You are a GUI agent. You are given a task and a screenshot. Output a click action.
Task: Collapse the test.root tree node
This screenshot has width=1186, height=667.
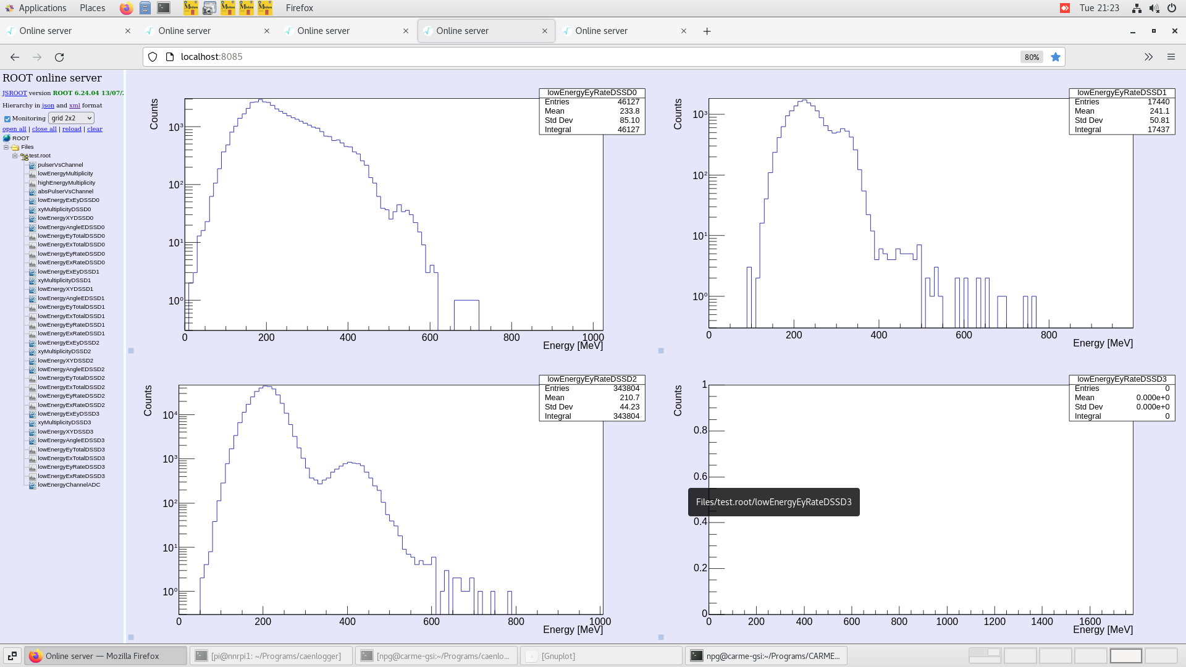tap(16, 156)
